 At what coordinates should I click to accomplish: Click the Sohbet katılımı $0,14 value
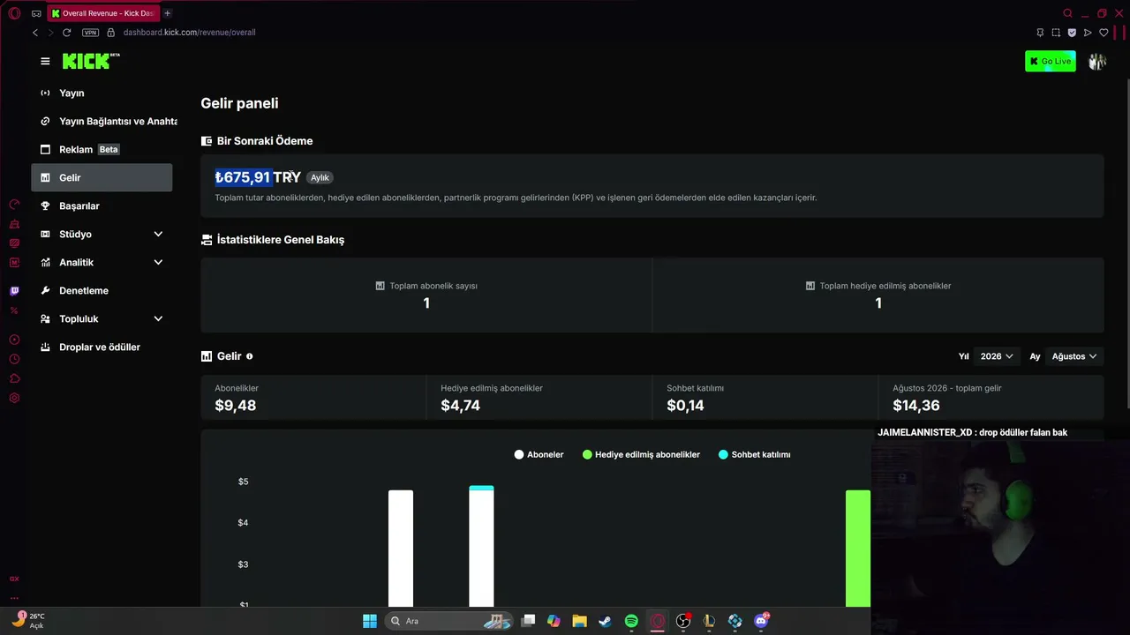coord(685,406)
